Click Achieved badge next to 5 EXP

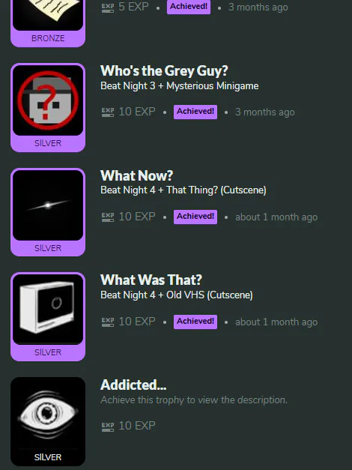(189, 7)
